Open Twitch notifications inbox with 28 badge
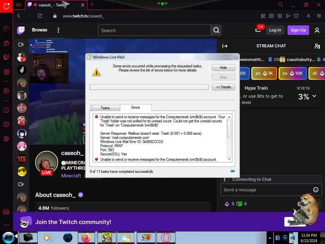Screen dimensions: 325x244 (x=258, y=30)
